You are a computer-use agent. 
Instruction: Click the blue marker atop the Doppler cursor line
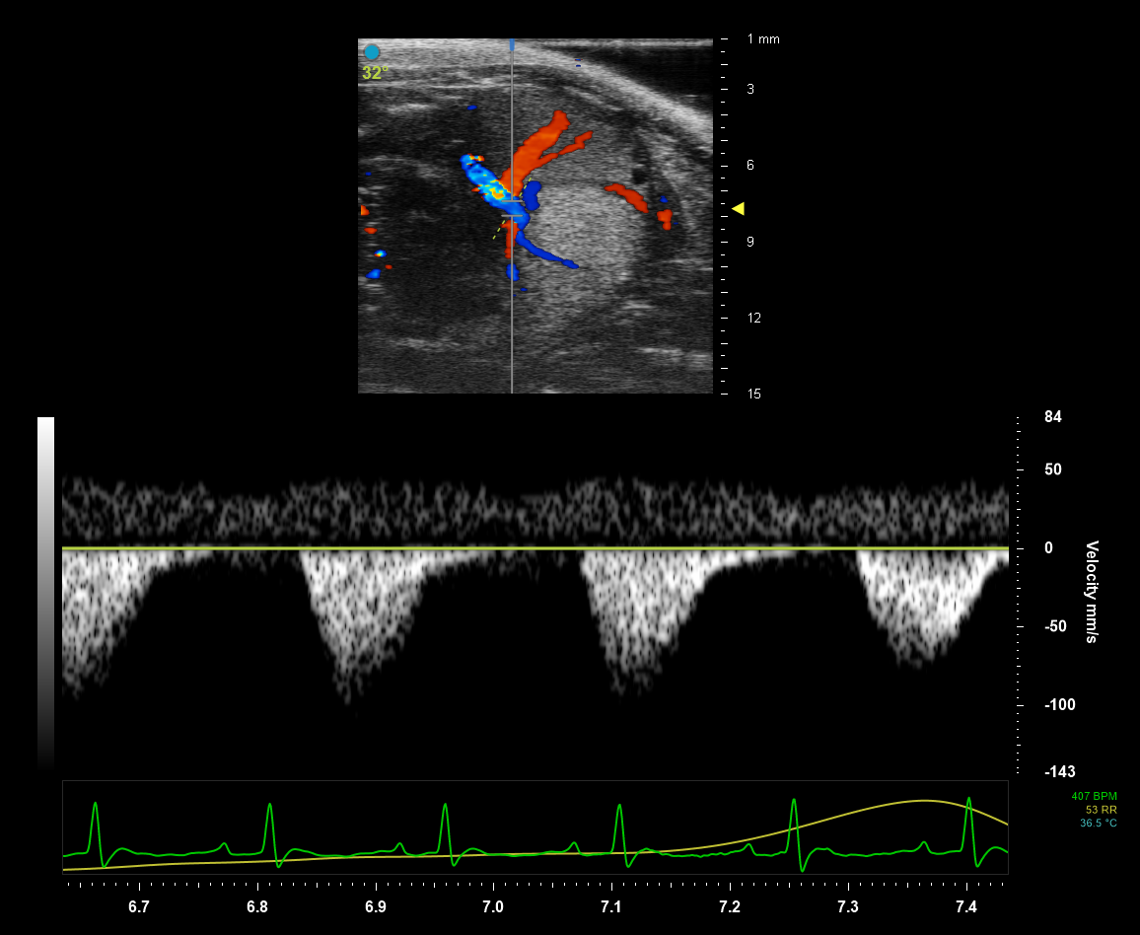[512, 45]
